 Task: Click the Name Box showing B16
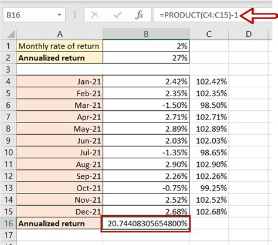(34, 15)
